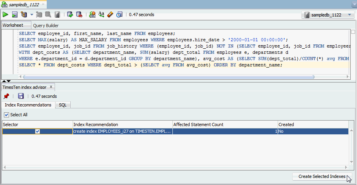Save index recommendations with the floppy icon
357x185 pixels.
[21, 96]
